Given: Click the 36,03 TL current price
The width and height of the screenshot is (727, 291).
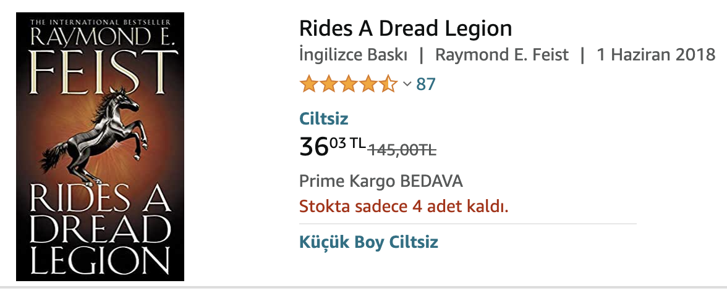Looking at the screenshot, I should click(332, 147).
